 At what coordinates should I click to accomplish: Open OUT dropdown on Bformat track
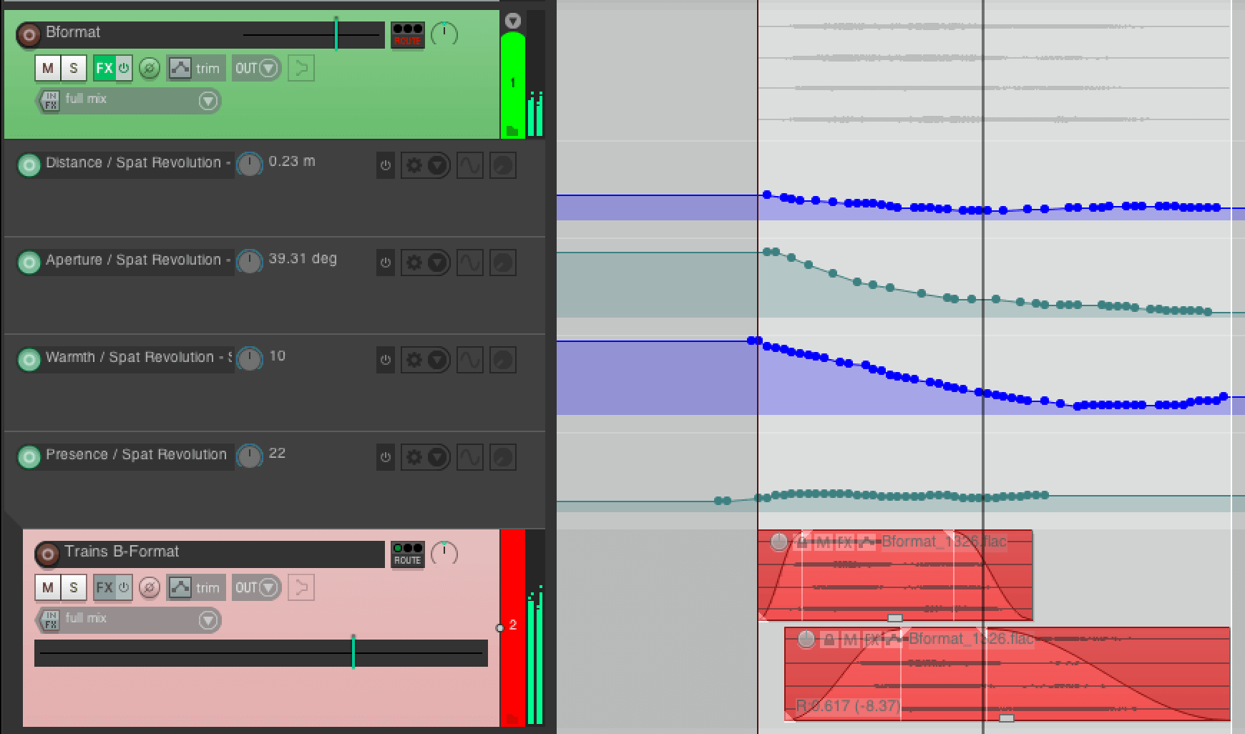point(257,68)
